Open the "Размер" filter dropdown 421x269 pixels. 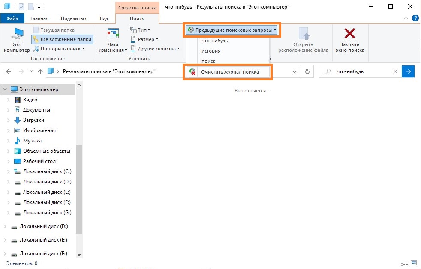coord(144,39)
